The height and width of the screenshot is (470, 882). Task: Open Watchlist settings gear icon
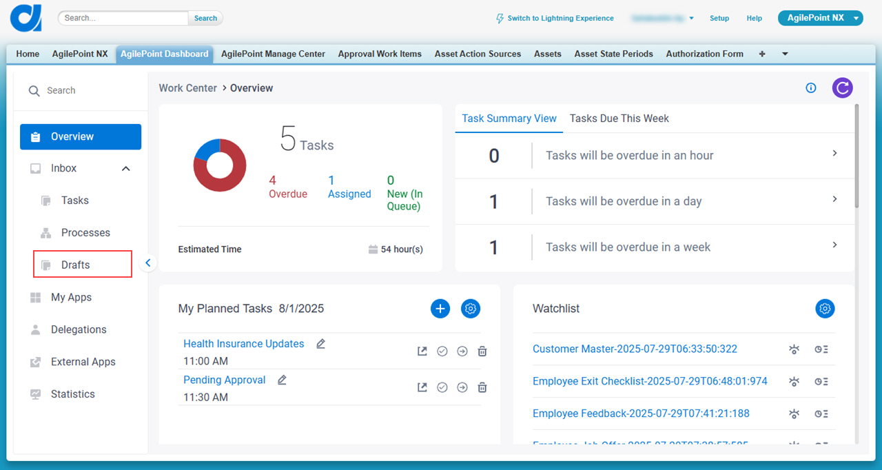[825, 309]
